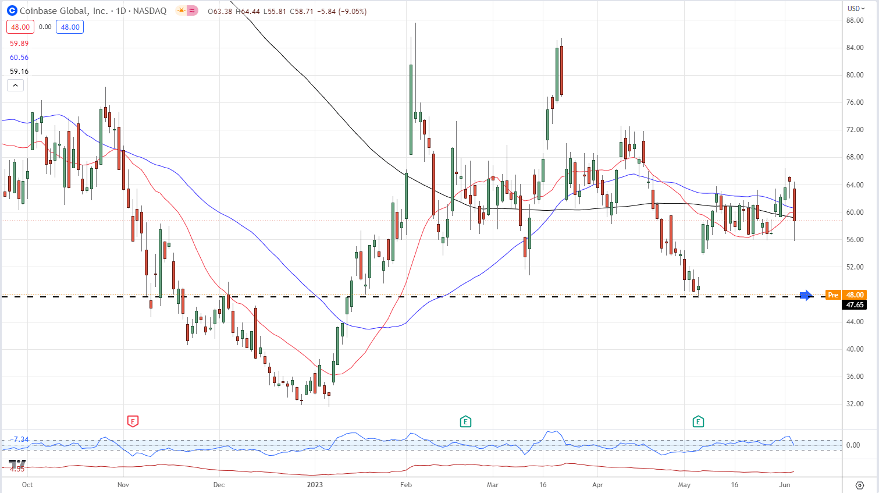
Task: Select the blue 60.56 moving average value
Action: (x=19, y=58)
